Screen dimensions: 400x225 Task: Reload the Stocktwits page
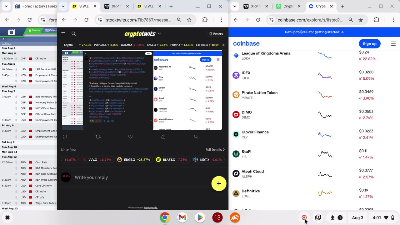pos(86,20)
